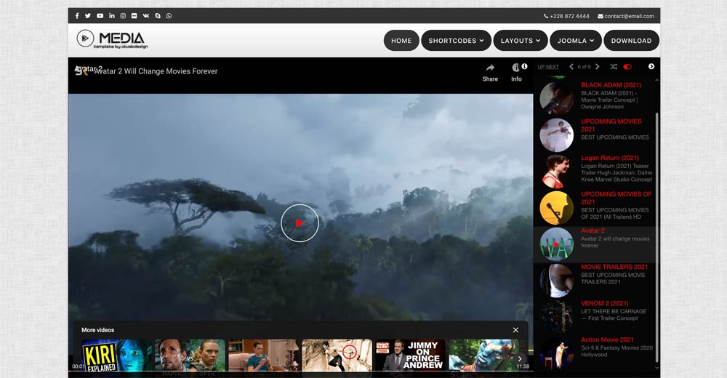The height and width of the screenshot is (378, 727).
Task: Expand the JOOMLA dropdown menu
Action: tap(575, 41)
